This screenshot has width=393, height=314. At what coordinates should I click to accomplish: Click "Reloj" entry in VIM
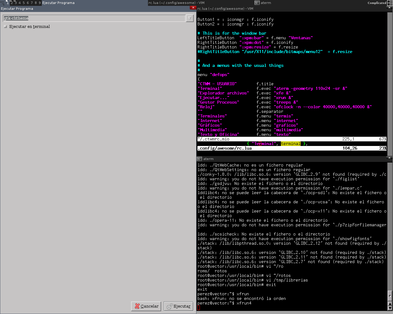(x=206, y=107)
